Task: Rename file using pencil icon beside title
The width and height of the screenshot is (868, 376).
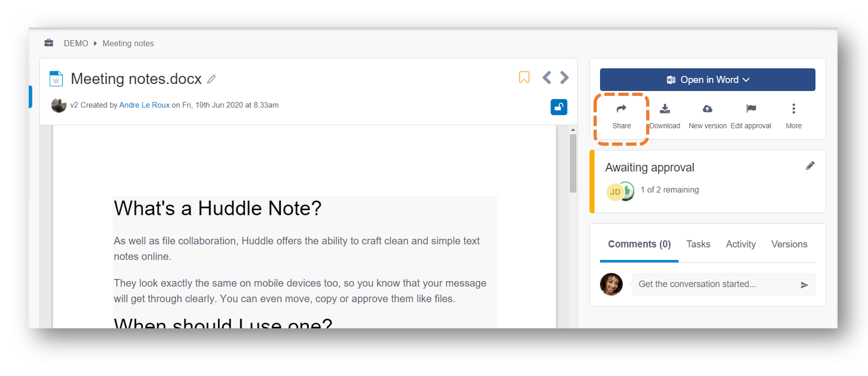Action: tap(212, 79)
